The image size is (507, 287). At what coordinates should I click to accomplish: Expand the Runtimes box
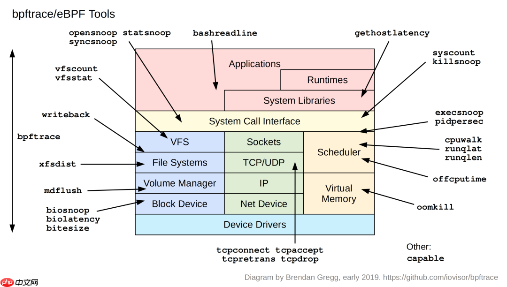click(x=327, y=80)
